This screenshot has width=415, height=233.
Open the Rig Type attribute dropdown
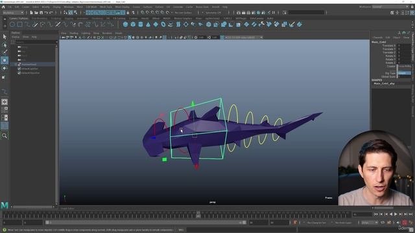point(405,73)
